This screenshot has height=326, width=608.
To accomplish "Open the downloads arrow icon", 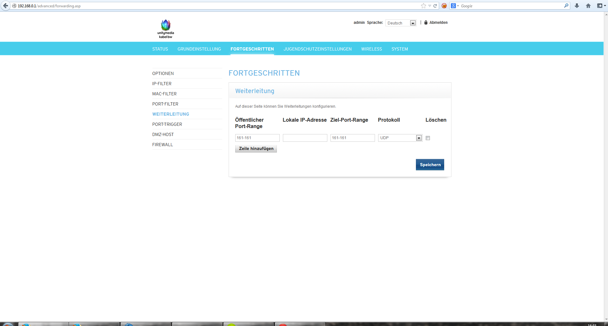I will (577, 6).
